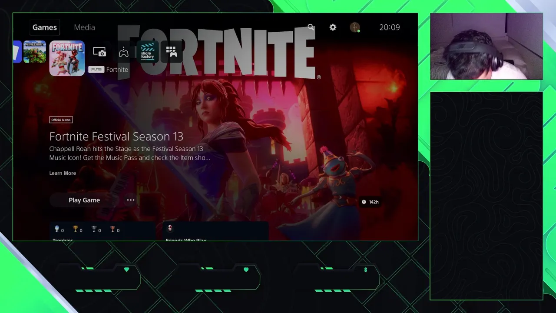
Task: Open the Fortnite Festival Season 13 headline
Action: 116,137
